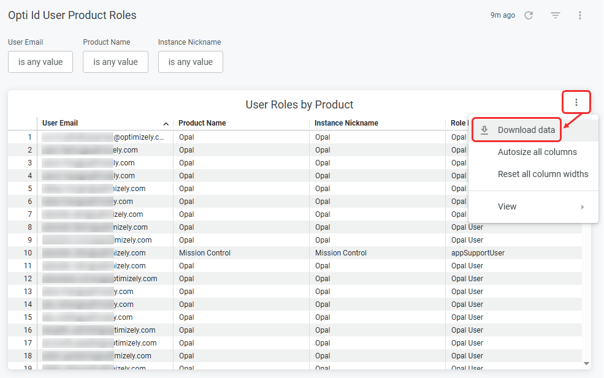
Task: Click the download arrow icon
Action: point(484,130)
